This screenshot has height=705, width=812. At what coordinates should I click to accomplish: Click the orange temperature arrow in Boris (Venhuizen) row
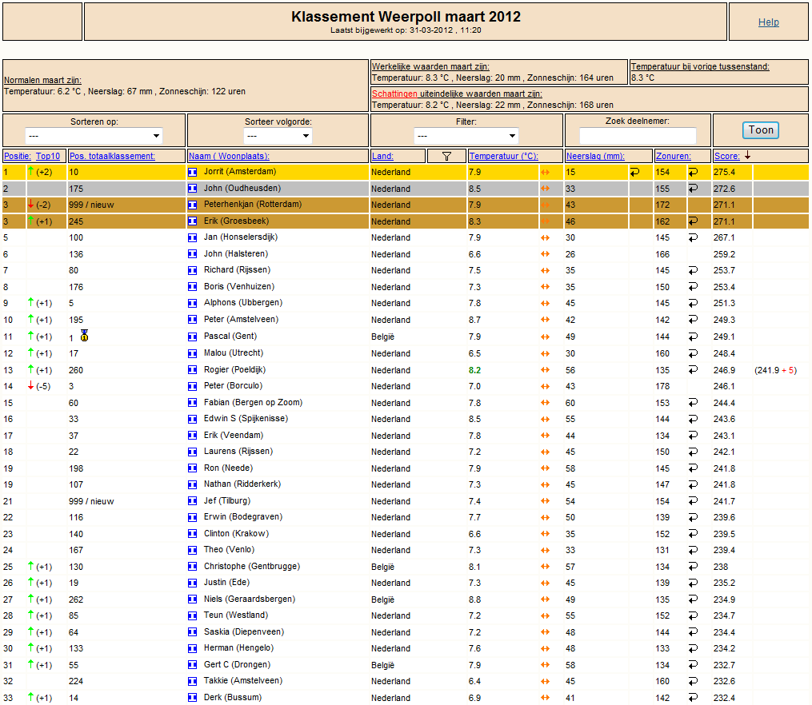click(x=545, y=286)
